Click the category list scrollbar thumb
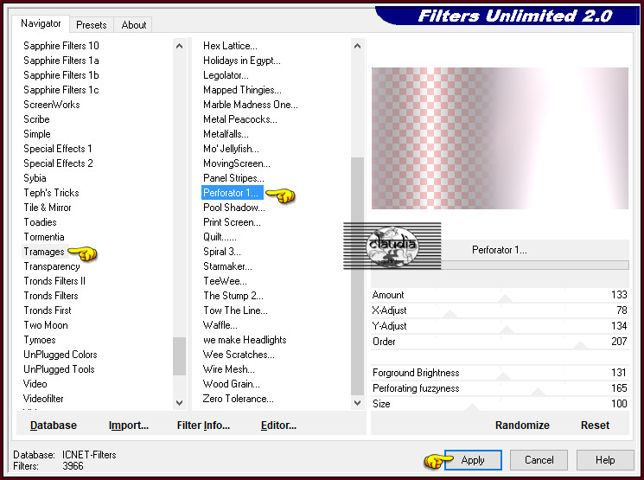This screenshot has width=644, height=480. tap(180, 355)
